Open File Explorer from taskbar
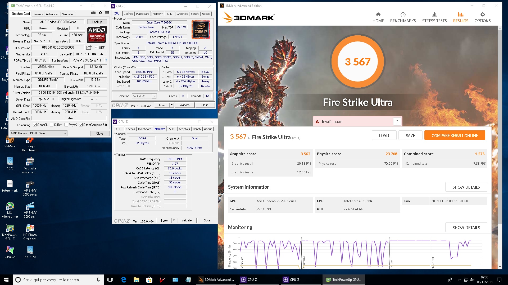Screen dimensions: 508x285 pos(136,280)
